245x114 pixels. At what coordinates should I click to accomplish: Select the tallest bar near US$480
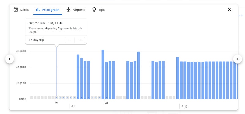click(103, 74)
